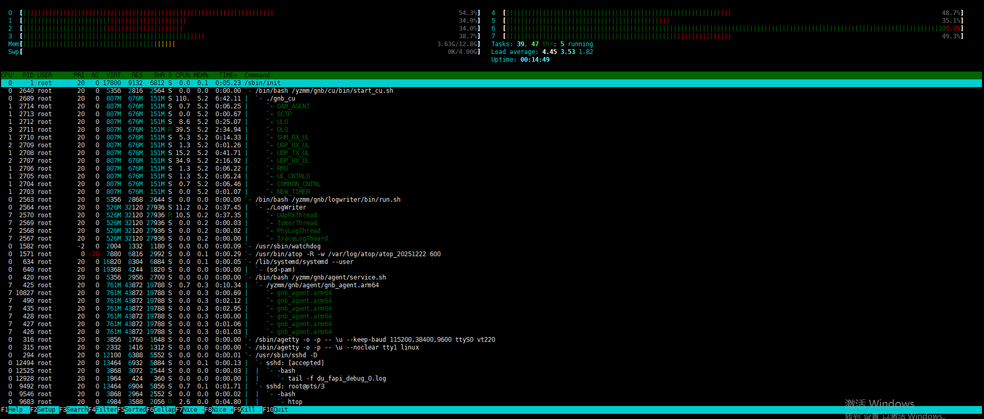Viewport: 984px width, 419px height.
Task: Select the gnb_agent.arm64 parent process row
Action: pyautogui.click(x=322, y=285)
